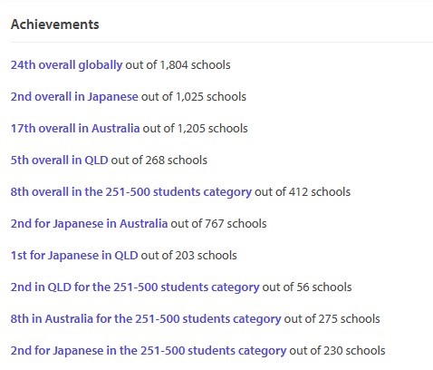Select the 'out of 767 schools' text

(x=218, y=224)
